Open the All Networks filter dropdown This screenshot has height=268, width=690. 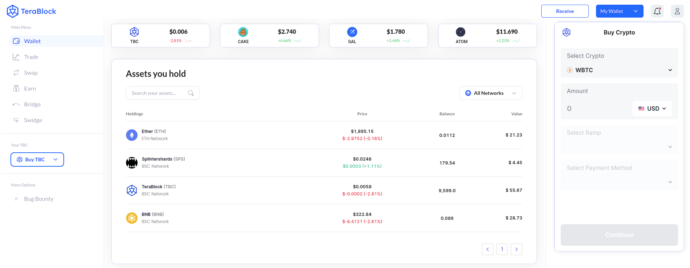pyautogui.click(x=490, y=93)
